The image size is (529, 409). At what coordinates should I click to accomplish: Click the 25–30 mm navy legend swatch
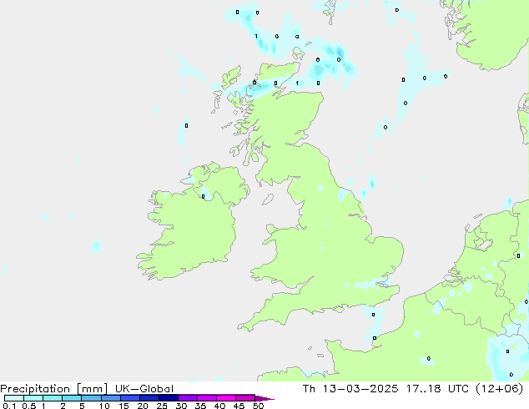coord(168,398)
